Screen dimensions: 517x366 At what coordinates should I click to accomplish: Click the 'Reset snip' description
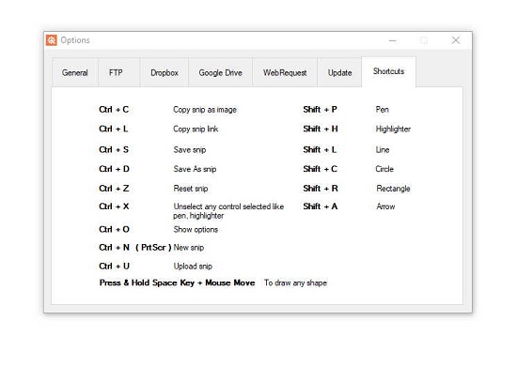191,189
